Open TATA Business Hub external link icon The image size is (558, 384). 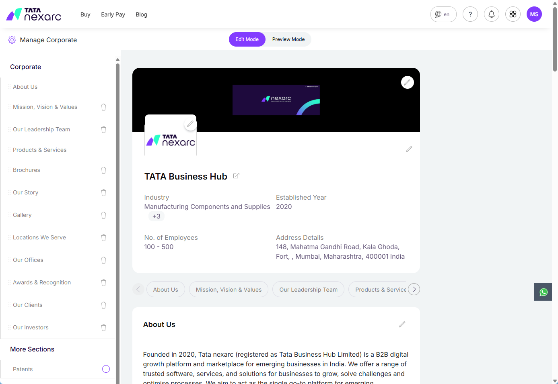point(236,176)
